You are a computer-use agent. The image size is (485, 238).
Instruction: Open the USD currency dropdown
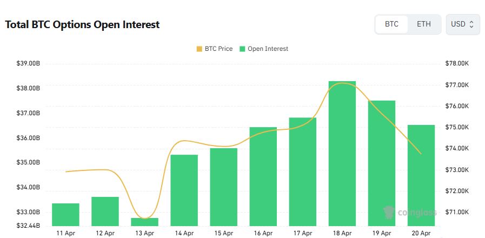coord(462,24)
